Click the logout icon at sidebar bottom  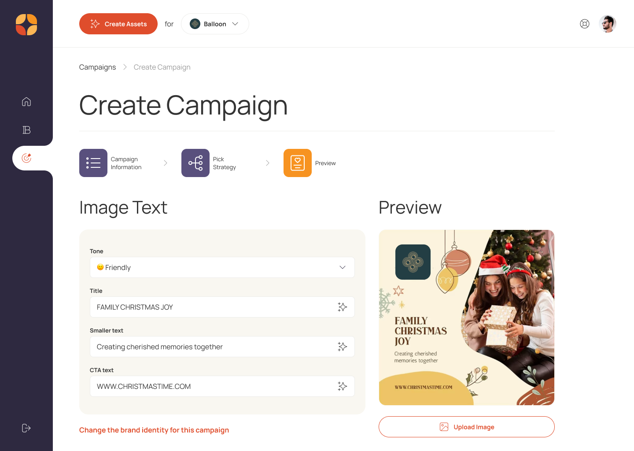click(26, 428)
